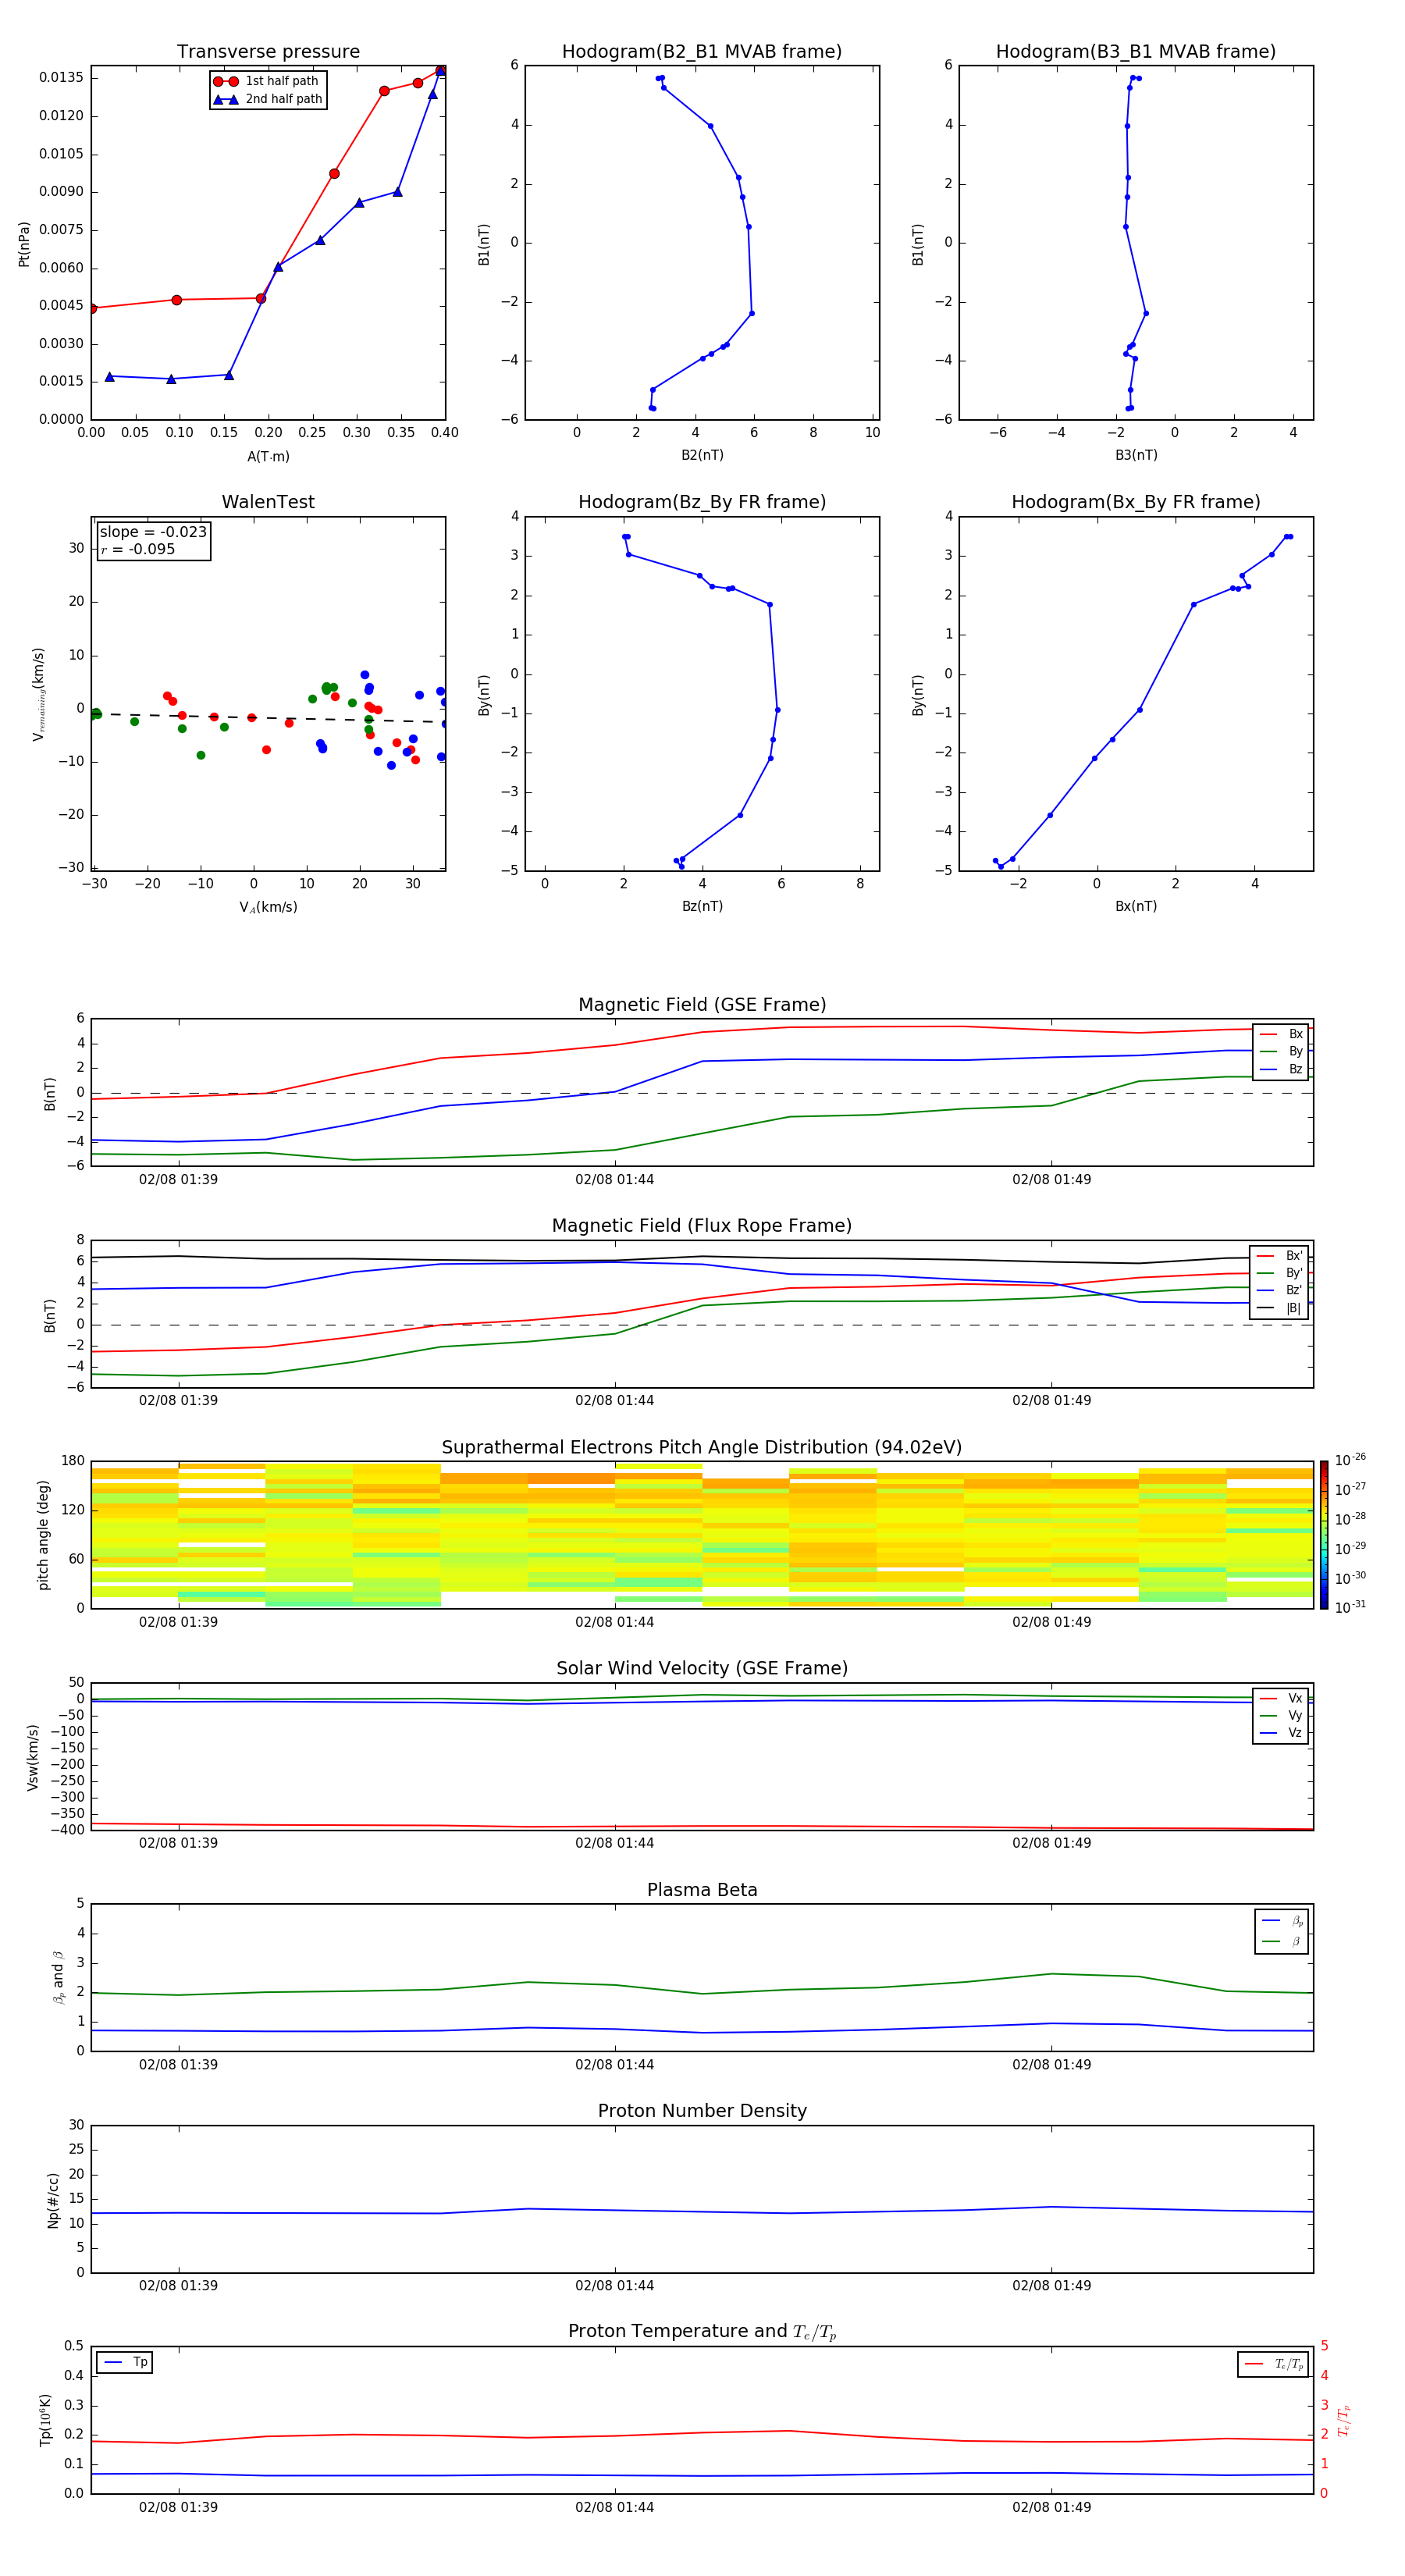Click the "Vsw(km/s)" y-axis label

(x=33, y=1757)
